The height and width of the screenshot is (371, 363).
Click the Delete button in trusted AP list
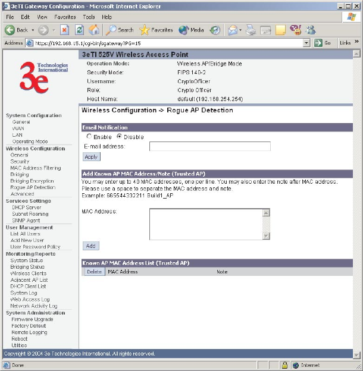(x=94, y=272)
